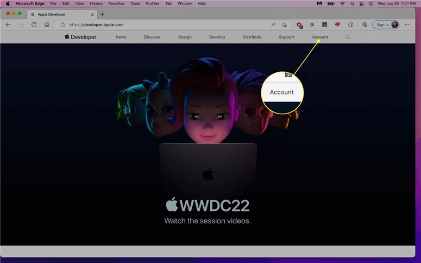Open the red thumbs-down extension icon
This screenshot has width=421, height=263.
click(x=337, y=24)
